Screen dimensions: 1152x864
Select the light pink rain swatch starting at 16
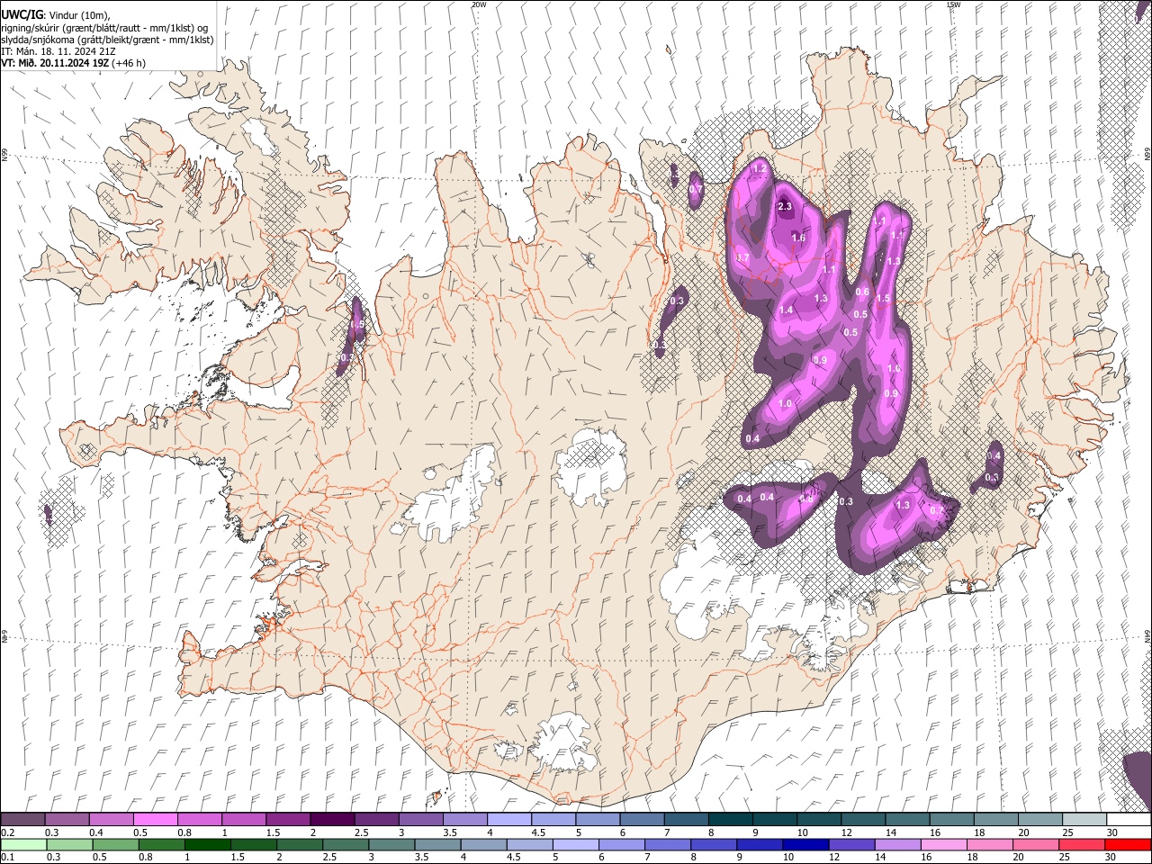[x=943, y=844]
